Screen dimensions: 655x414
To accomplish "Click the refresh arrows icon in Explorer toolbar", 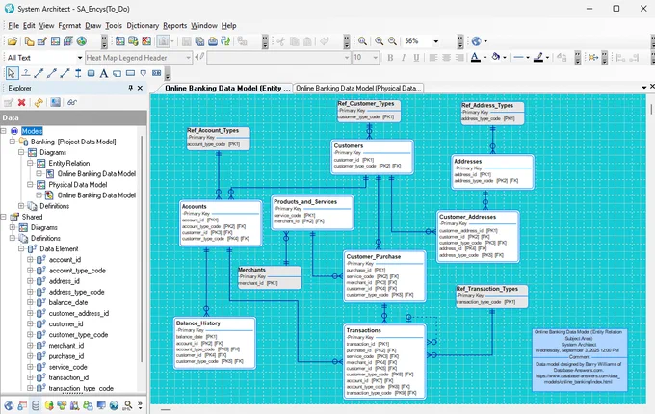I will tap(39, 102).
